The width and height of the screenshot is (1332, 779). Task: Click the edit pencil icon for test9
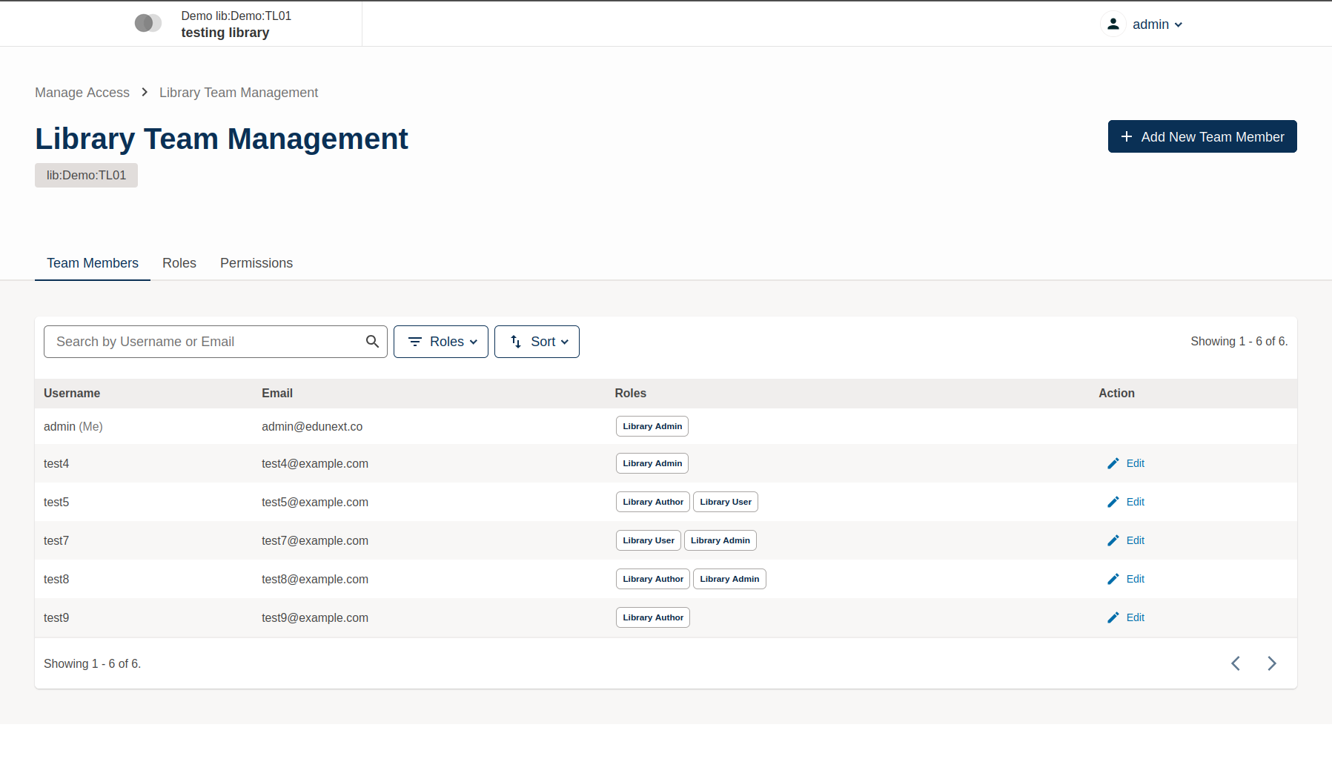(x=1113, y=617)
